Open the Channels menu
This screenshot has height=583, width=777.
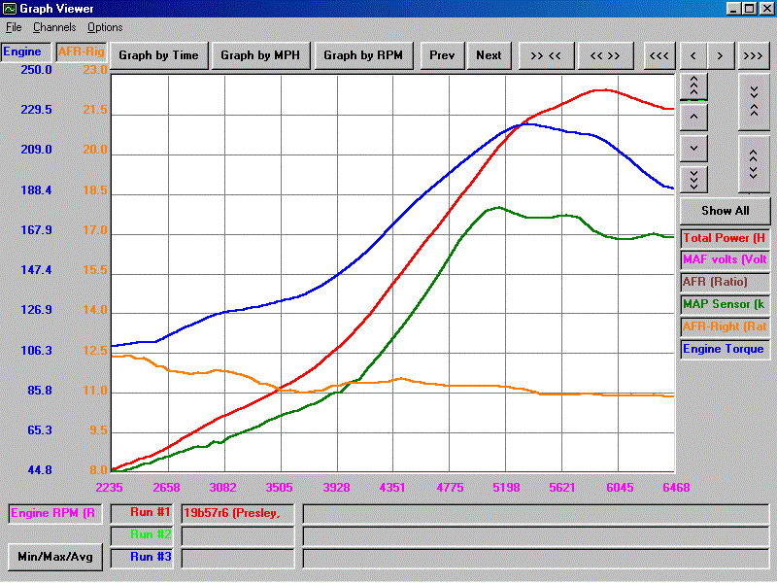54,27
